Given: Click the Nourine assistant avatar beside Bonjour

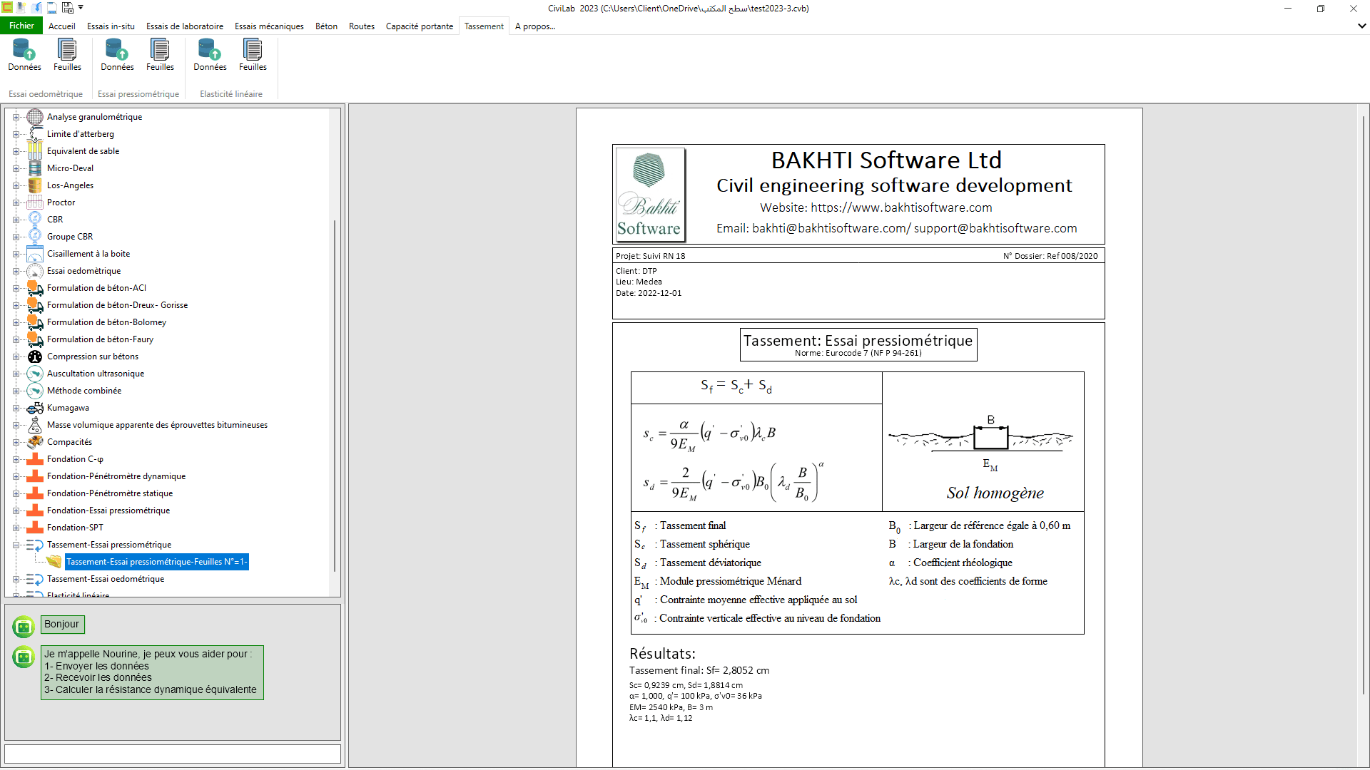Looking at the screenshot, I should 24,626.
